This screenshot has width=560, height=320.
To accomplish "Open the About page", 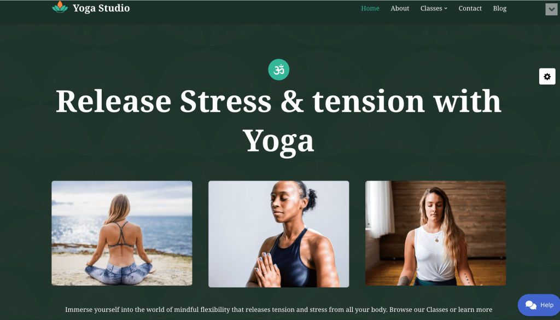I will tap(400, 8).
